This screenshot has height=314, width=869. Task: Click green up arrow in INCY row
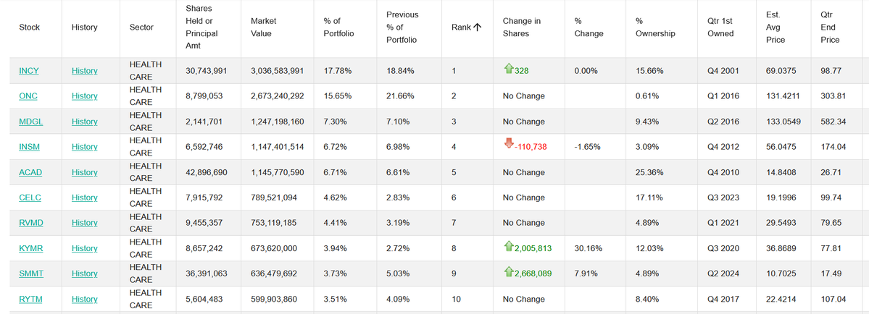coord(509,69)
